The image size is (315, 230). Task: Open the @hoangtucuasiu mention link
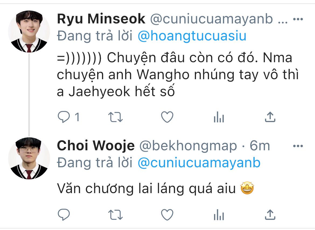[x=192, y=36]
